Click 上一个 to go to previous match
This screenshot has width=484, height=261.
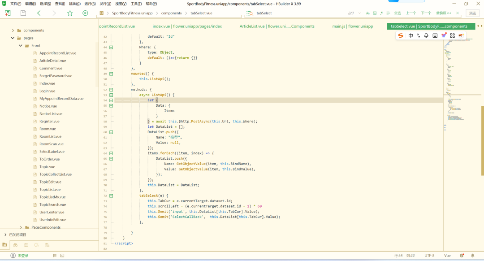tap(411, 13)
